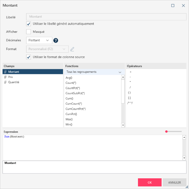Enable the Masqué checkbox
Viewport: 189px width, 189px height.
point(29,32)
